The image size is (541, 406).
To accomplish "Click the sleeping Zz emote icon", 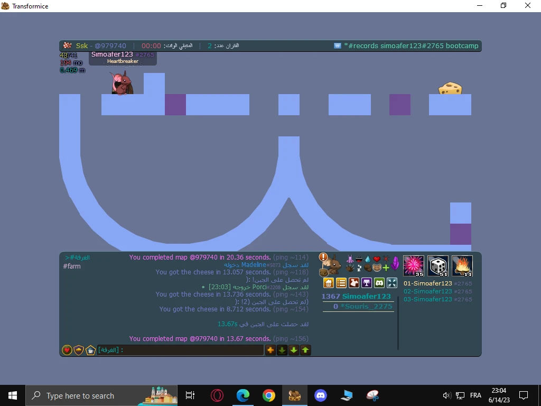I will pos(359,268).
